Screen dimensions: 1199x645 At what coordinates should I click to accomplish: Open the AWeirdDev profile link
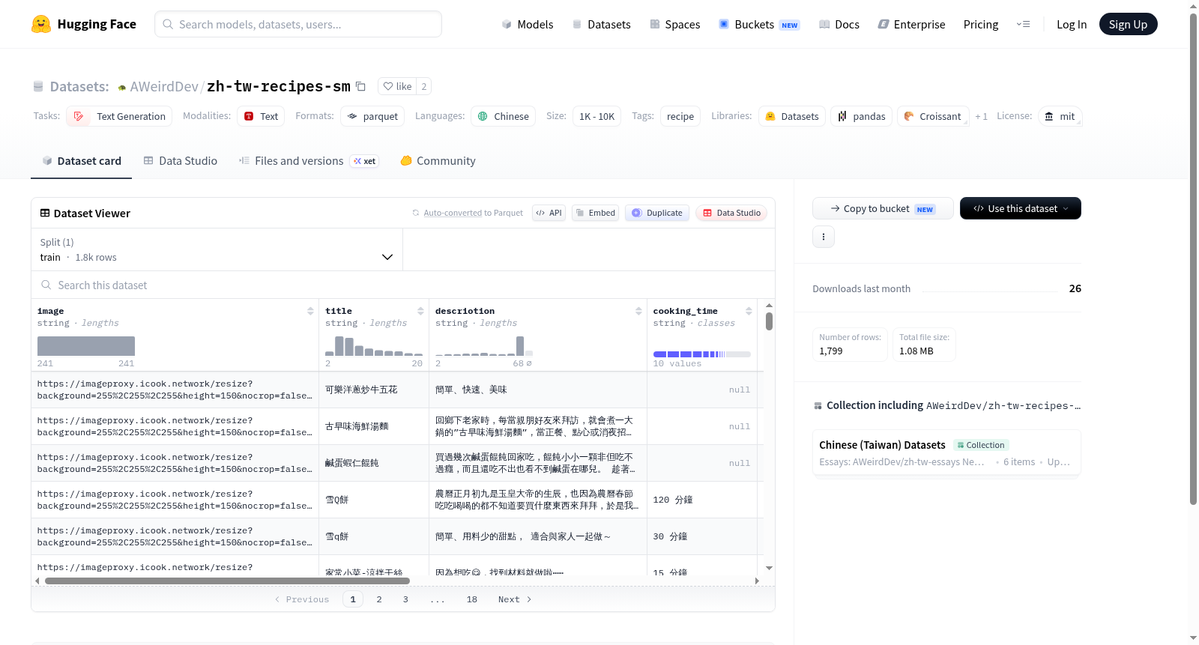point(164,86)
